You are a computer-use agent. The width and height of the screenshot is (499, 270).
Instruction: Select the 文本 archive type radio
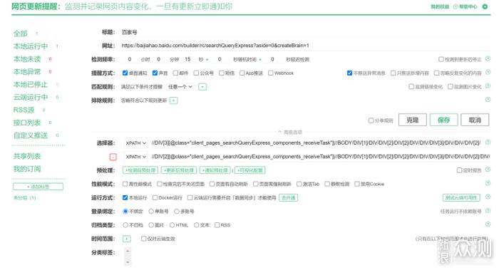196,225
